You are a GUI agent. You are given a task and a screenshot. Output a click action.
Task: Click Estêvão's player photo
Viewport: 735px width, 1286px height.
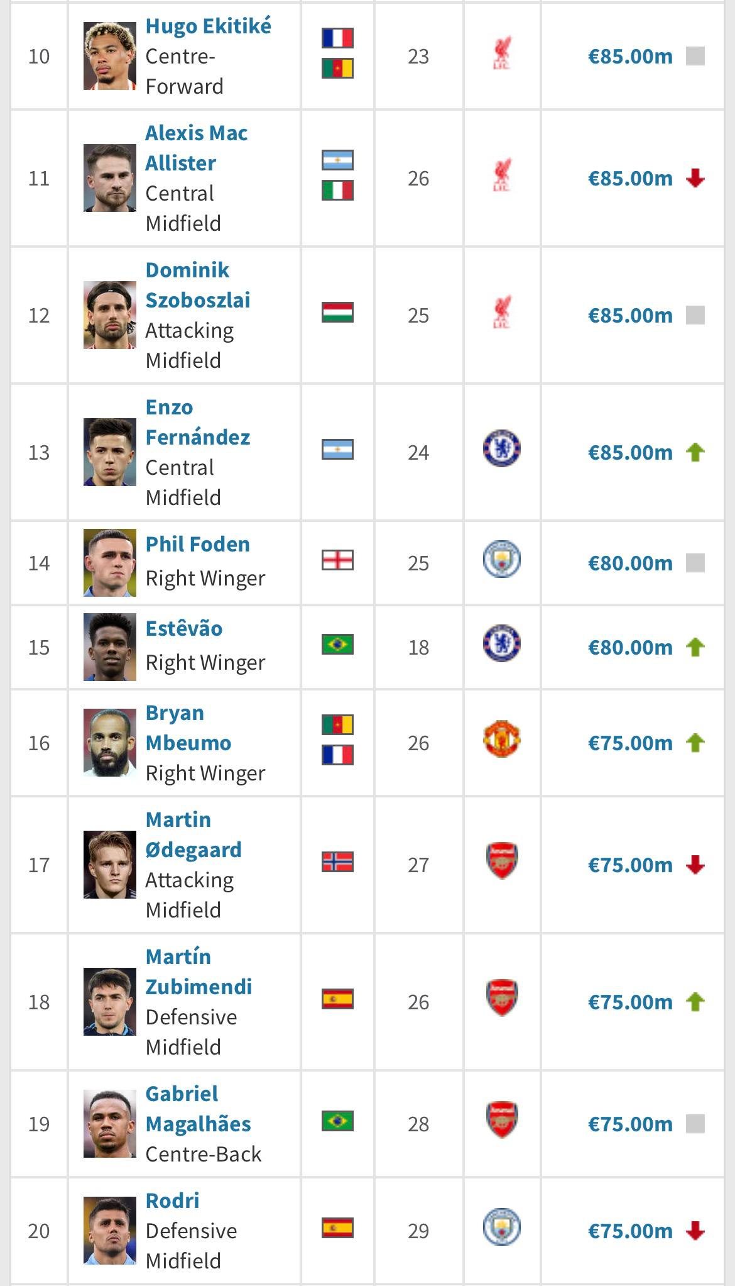point(110,647)
